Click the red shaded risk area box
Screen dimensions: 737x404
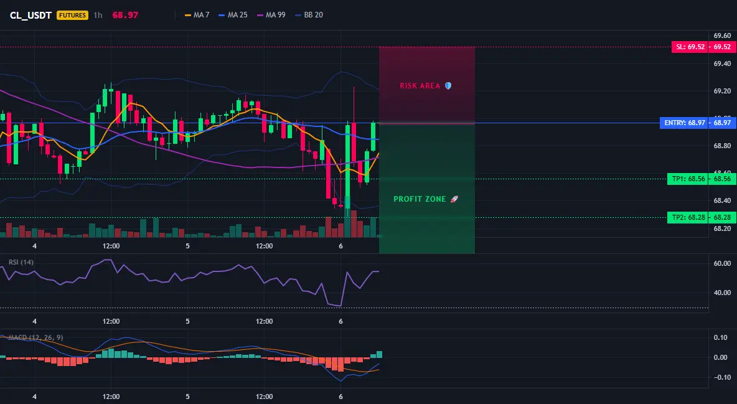click(427, 85)
